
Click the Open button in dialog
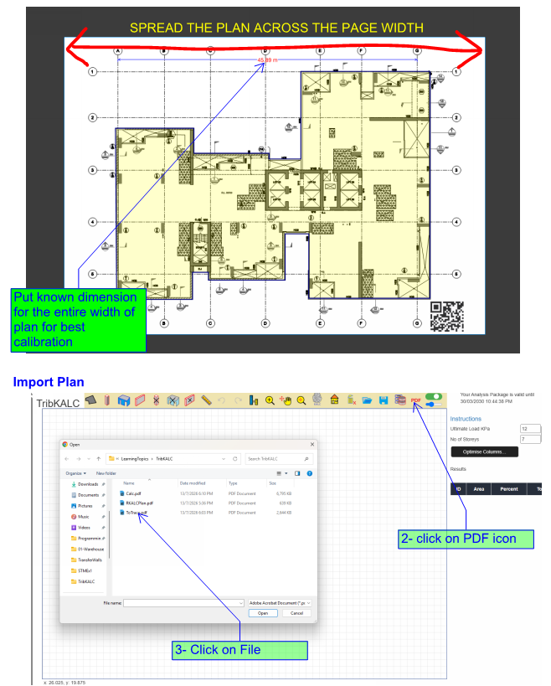[263, 613]
